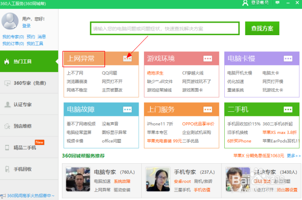
Task: Click the 上网异常 card header
Action: [101, 58]
